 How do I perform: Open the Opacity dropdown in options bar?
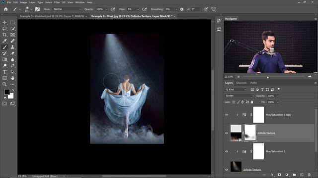pyautogui.click(x=107, y=9)
